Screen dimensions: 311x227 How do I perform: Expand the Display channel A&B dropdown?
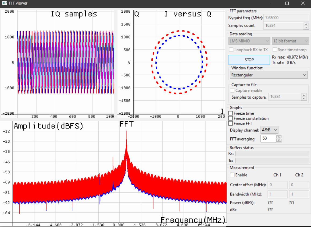tap(269, 130)
